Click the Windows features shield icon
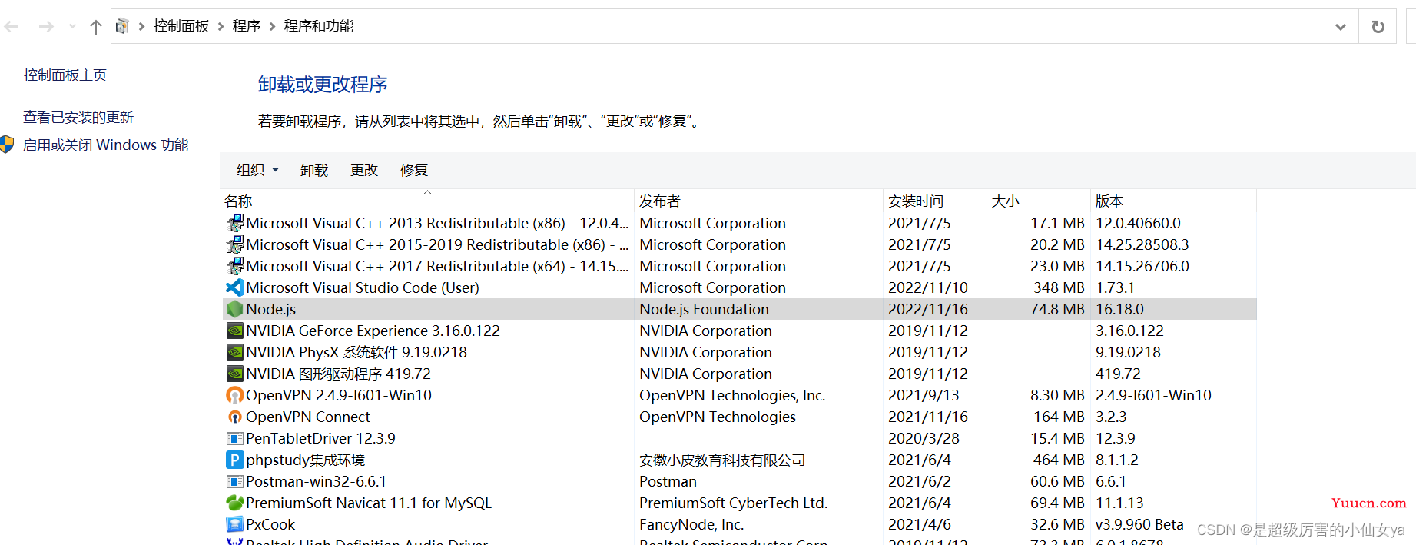The width and height of the screenshot is (1416, 545). click(x=7, y=145)
